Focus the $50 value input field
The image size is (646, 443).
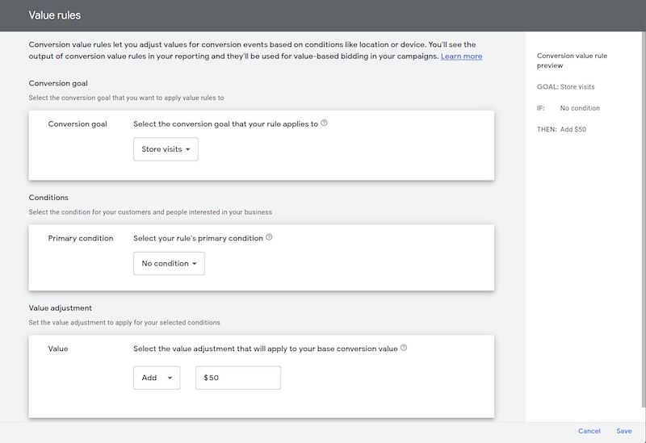[238, 378]
